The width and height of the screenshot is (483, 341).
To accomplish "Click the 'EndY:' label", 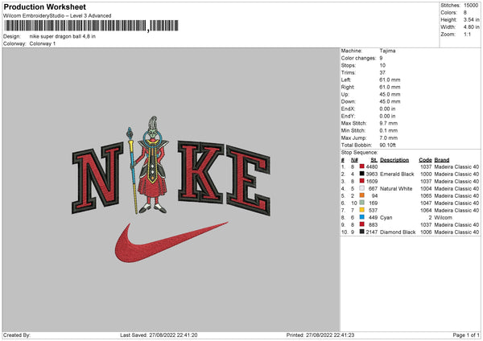I will point(348,116).
